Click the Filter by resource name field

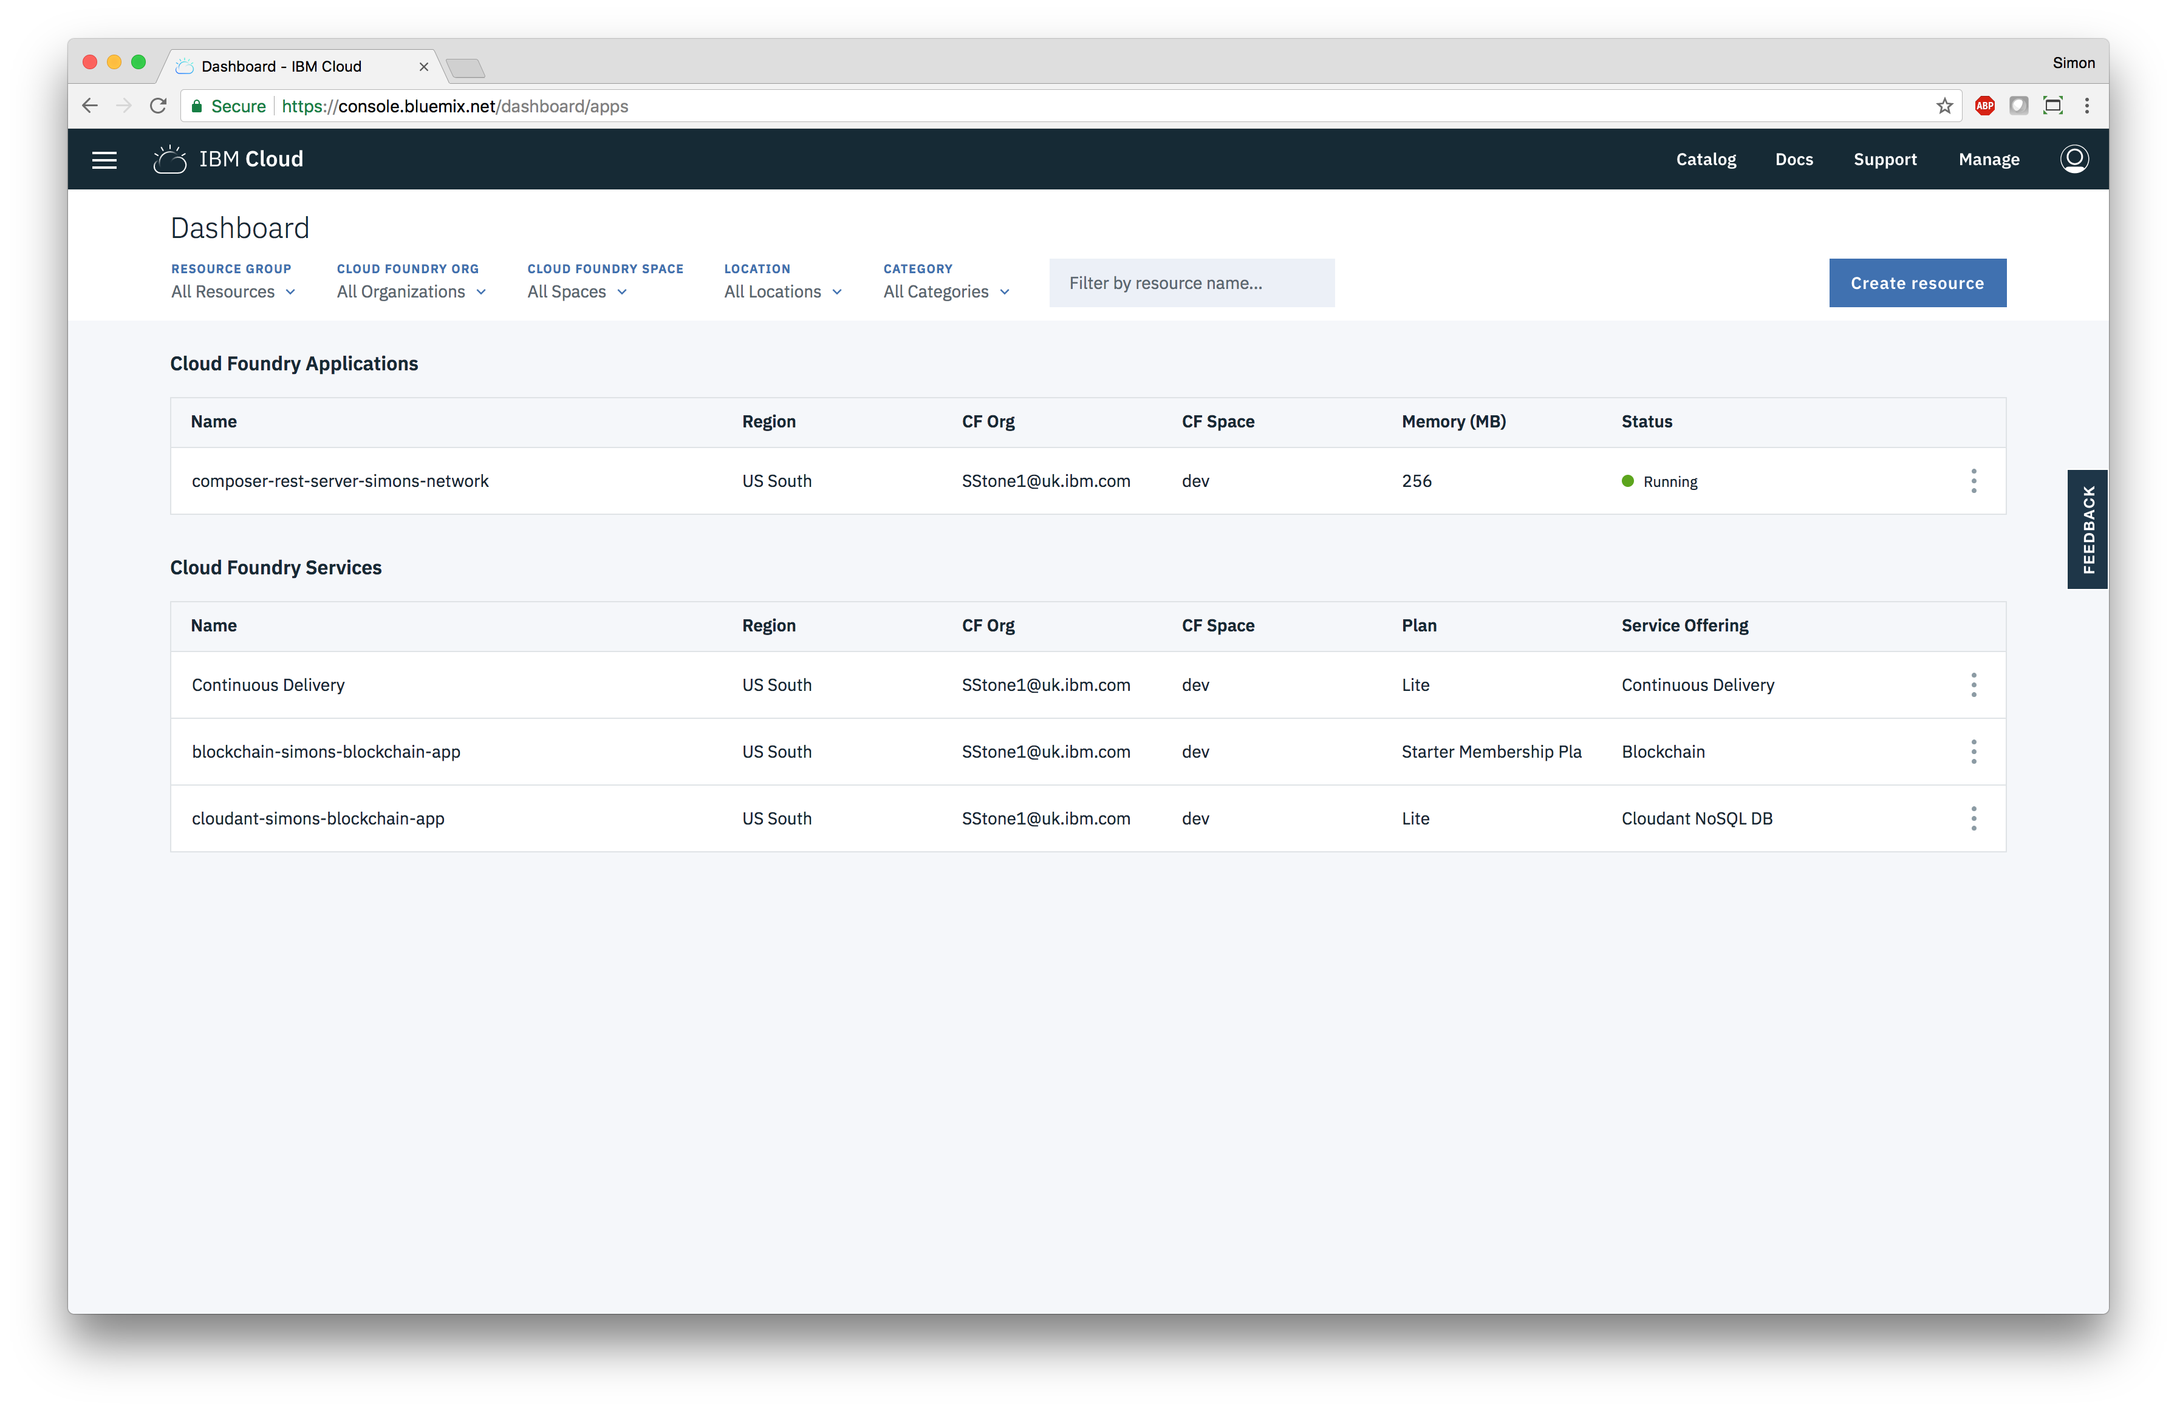1191,284
